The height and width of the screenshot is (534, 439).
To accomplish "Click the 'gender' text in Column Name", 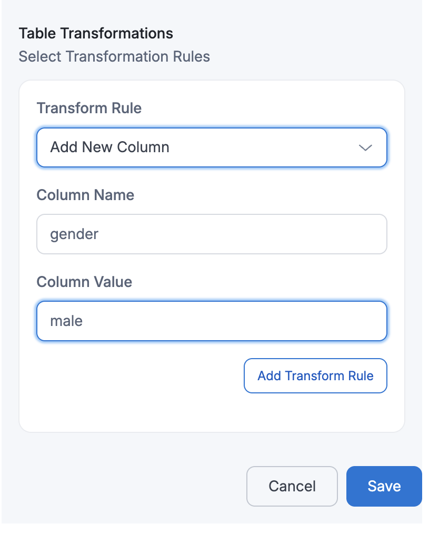I will [74, 234].
